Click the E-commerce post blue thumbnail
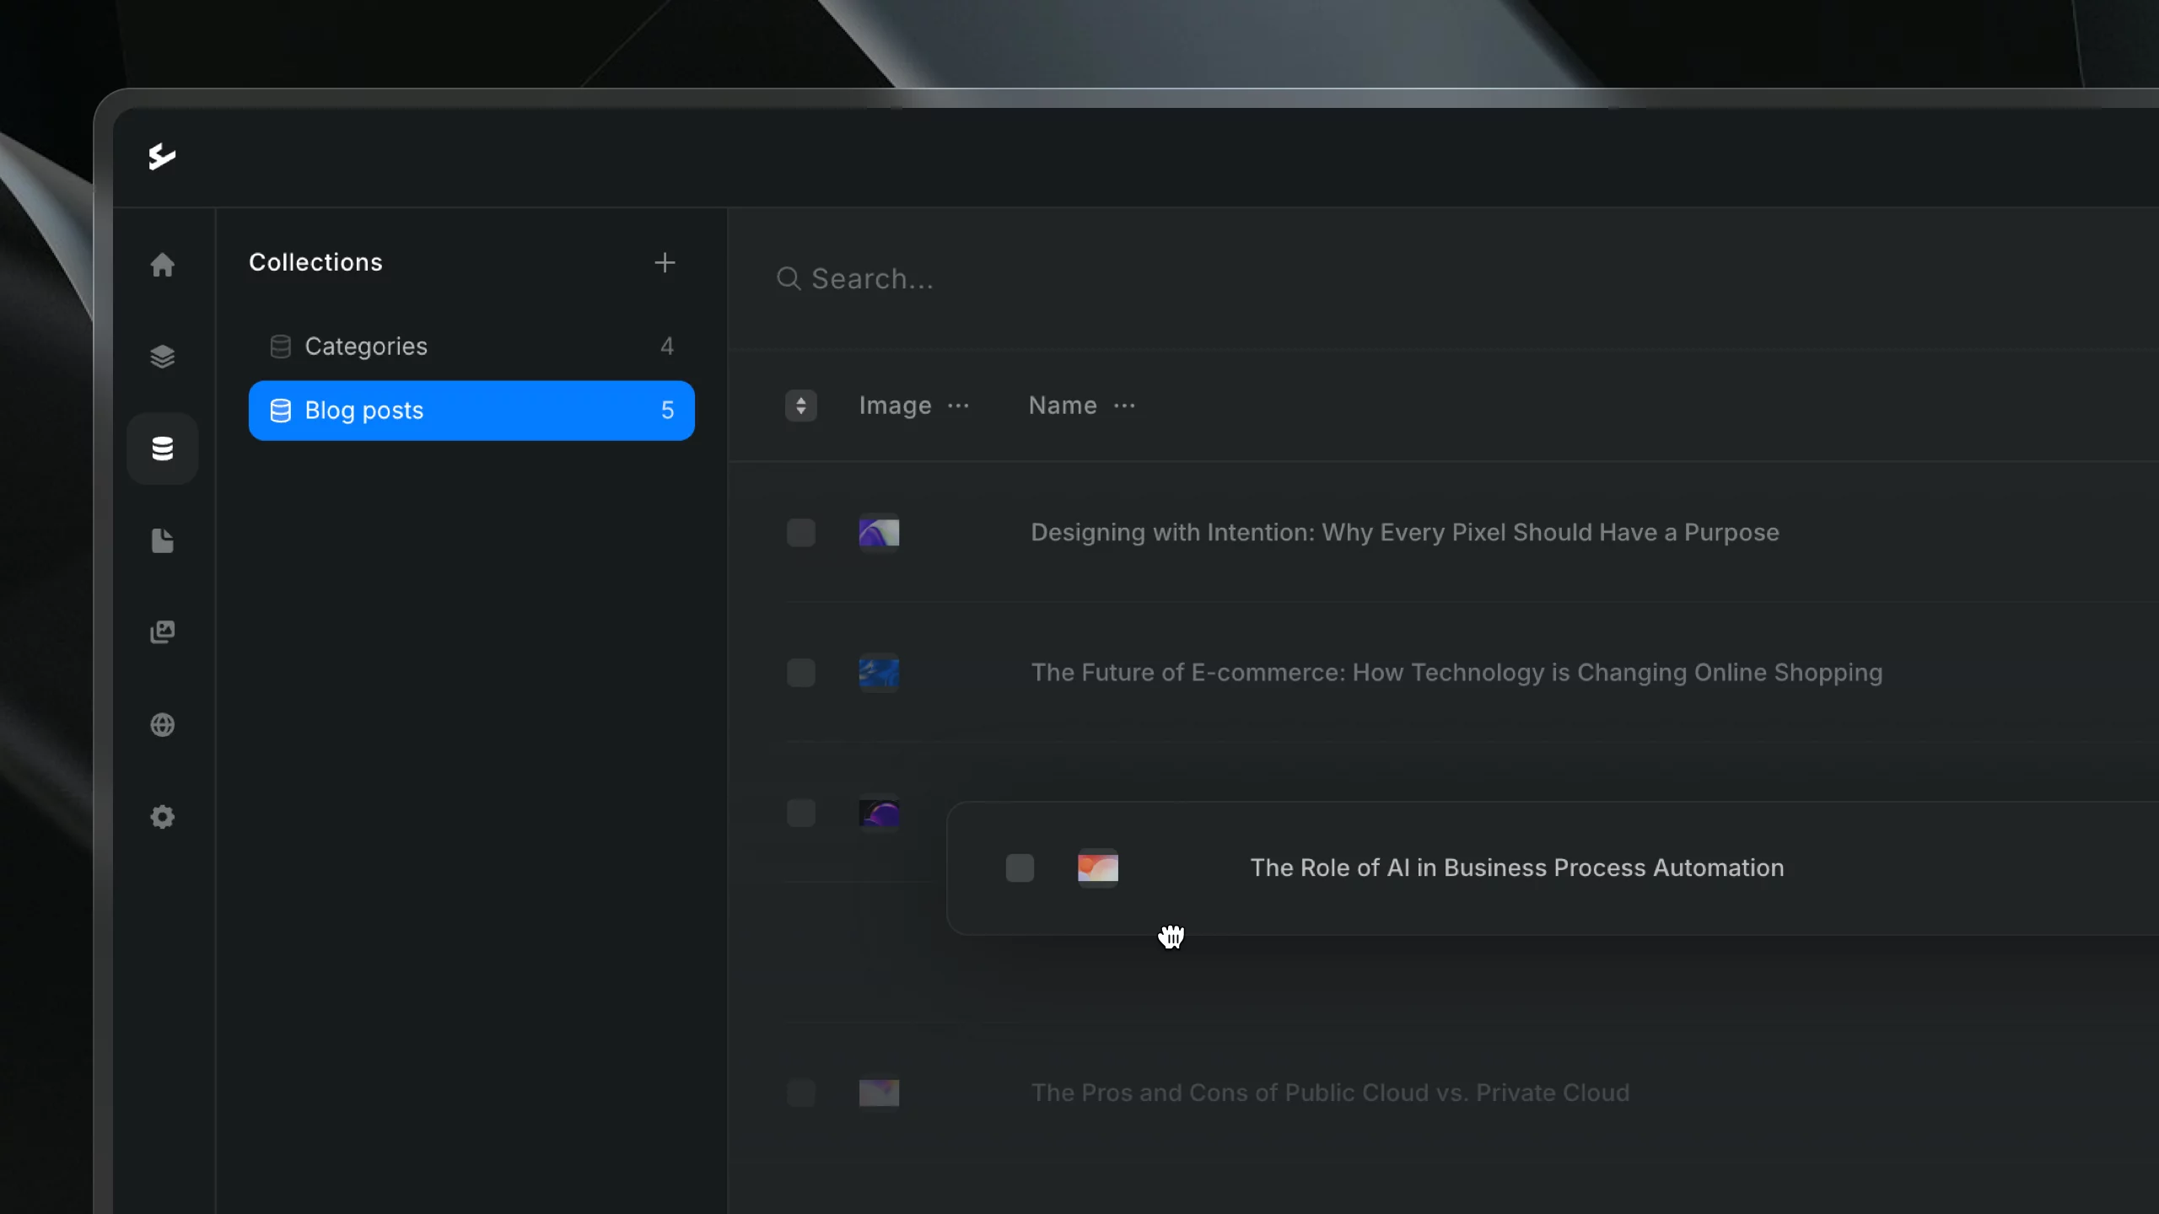 coord(879,673)
